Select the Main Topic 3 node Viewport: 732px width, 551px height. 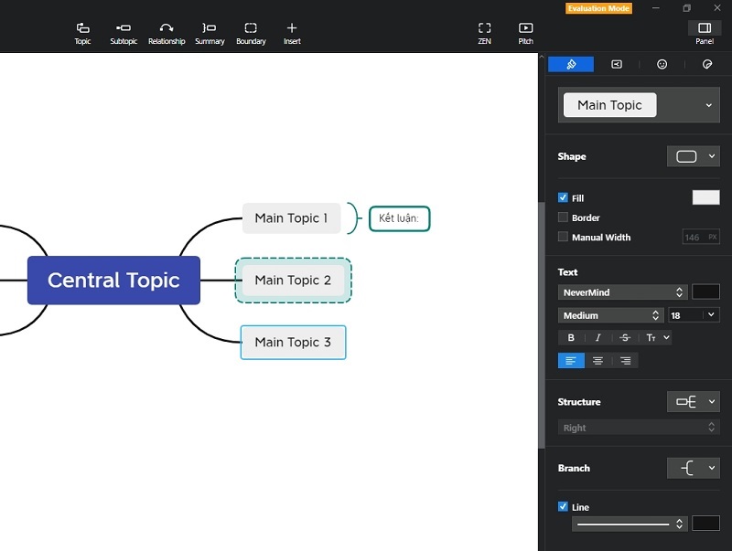(293, 342)
